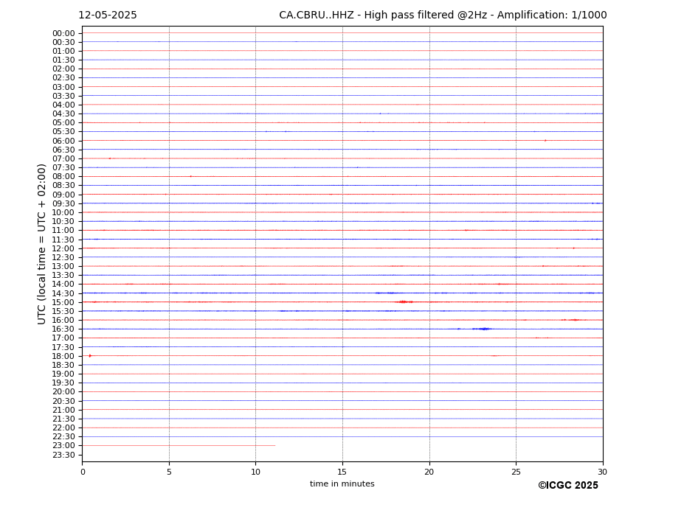Select the 04:30 time row label
The height and width of the screenshot is (513, 684).
coord(63,114)
